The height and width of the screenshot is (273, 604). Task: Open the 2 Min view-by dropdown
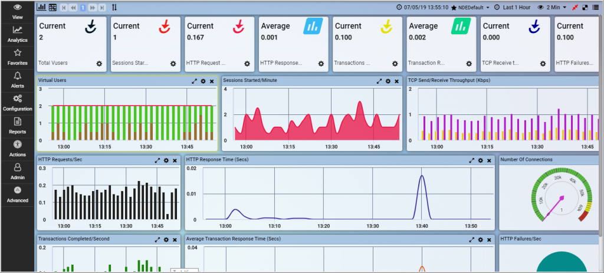[x=552, y=7]
